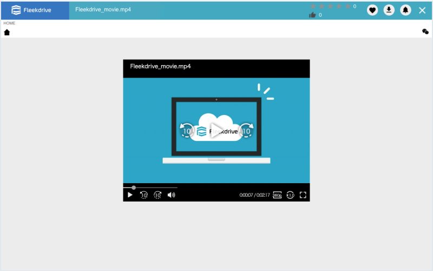Click overlay forward 10 seconds button
This screenshot has width=433, height=271.
click(246, 131)
